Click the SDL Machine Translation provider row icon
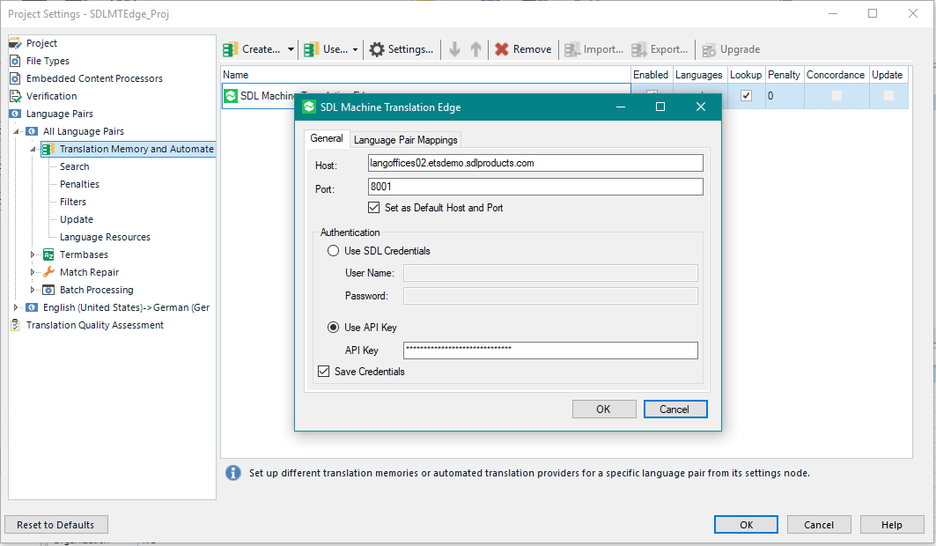Screen dimensions: 936x546 coord(231,95)
